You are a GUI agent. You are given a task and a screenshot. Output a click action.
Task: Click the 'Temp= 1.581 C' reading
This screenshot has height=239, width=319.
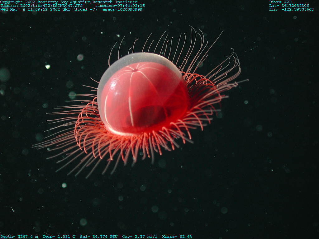coord(59,237)
